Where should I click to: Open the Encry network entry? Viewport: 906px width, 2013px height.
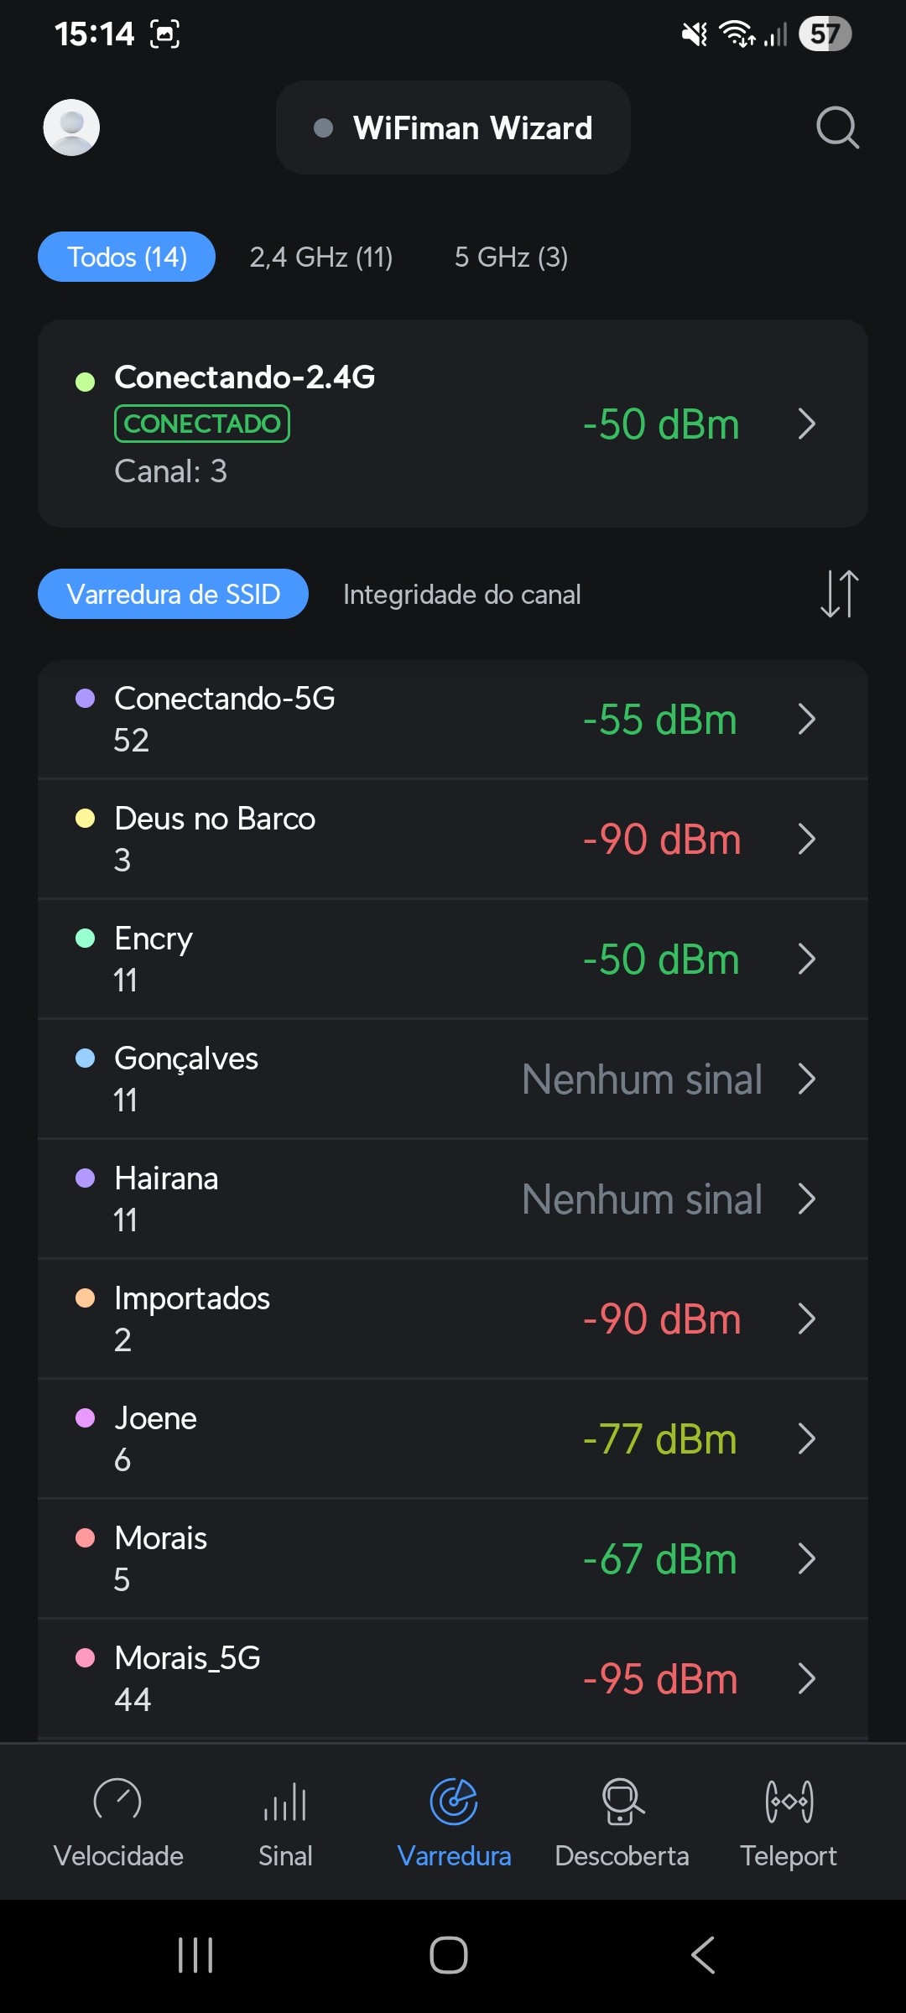pyautogui.click(x=419, y=959)
